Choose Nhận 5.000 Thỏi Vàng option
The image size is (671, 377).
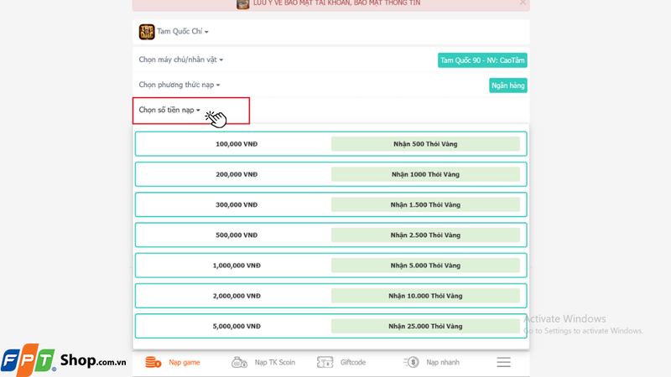[425, 266]
